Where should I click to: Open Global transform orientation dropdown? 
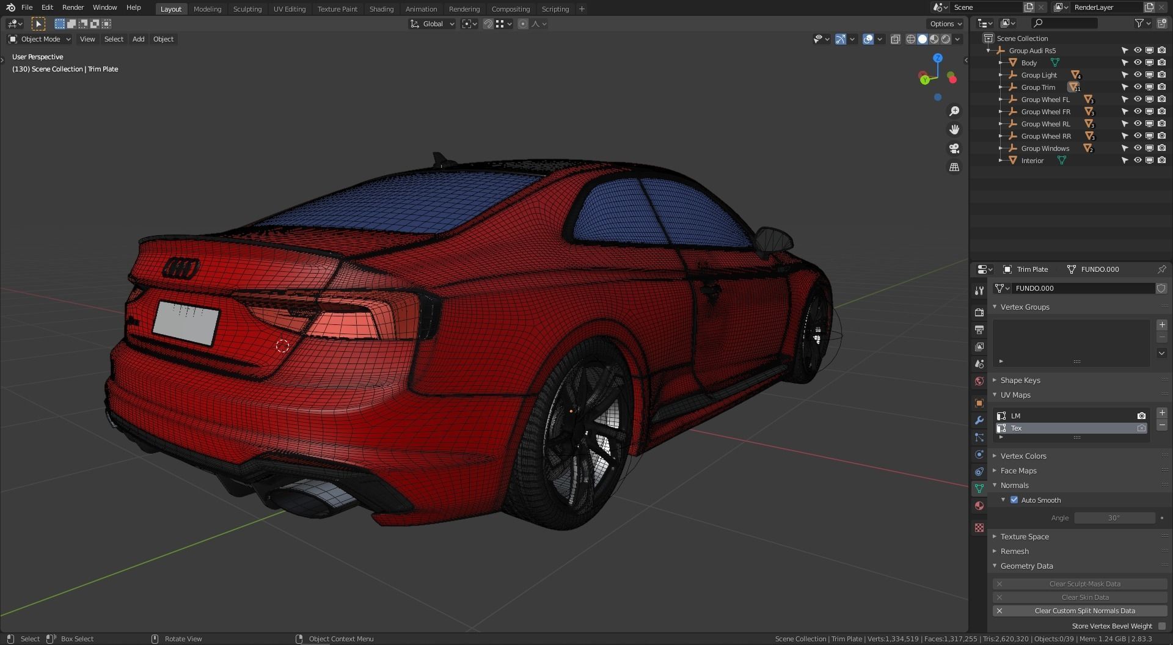click(x=433, y=24)
